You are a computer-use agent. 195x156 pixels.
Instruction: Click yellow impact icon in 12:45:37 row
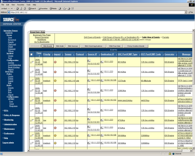pos(55,81)
